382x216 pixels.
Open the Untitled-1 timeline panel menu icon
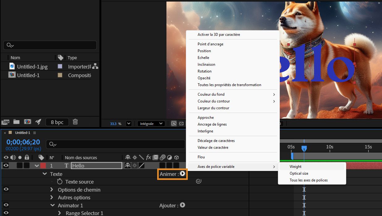(x=35, y=133)
